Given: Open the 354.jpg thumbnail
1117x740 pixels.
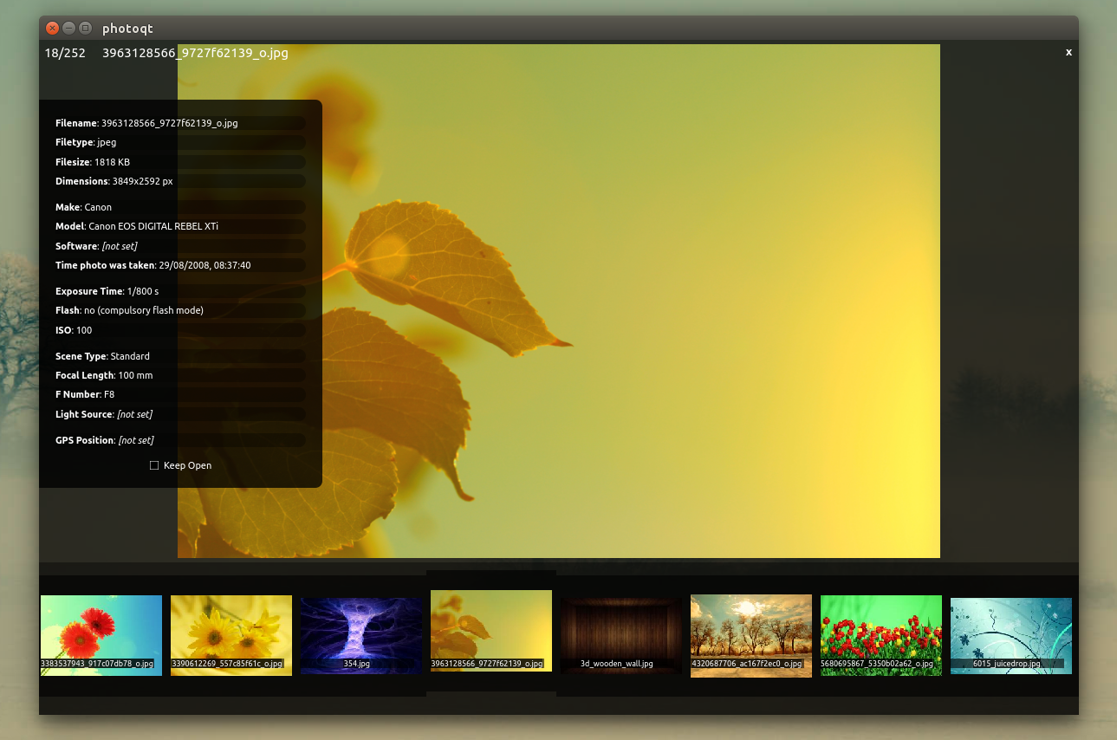Looking at the screenshot, I should point(361,635).
